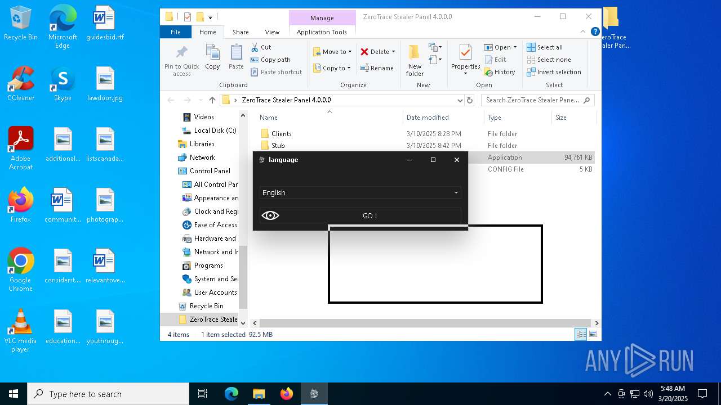
Task: Click the Adobe Acrobat desktop icon
Action: 21,149
